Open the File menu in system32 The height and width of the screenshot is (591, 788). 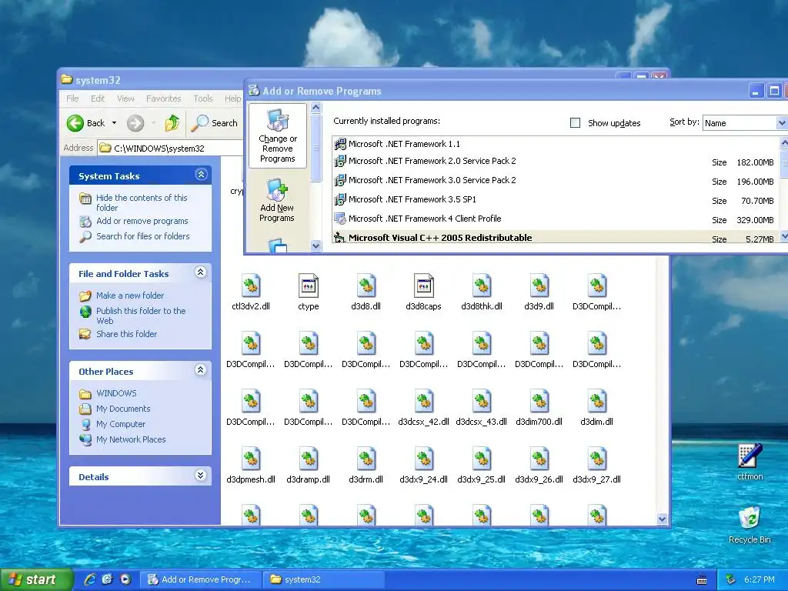tap(72, 98)
